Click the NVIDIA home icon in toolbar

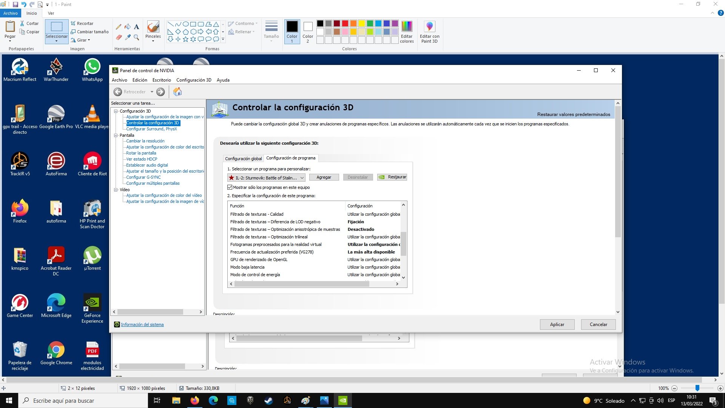pos(177,92)
